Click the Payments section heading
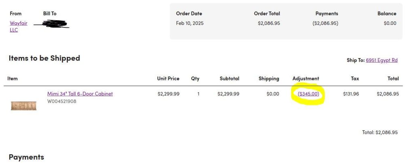The image size is (414, 163). point(26,157)
